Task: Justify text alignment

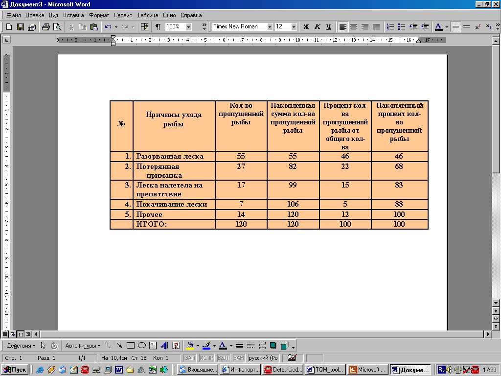Action: pyautogui.click(x=376, y=27)
